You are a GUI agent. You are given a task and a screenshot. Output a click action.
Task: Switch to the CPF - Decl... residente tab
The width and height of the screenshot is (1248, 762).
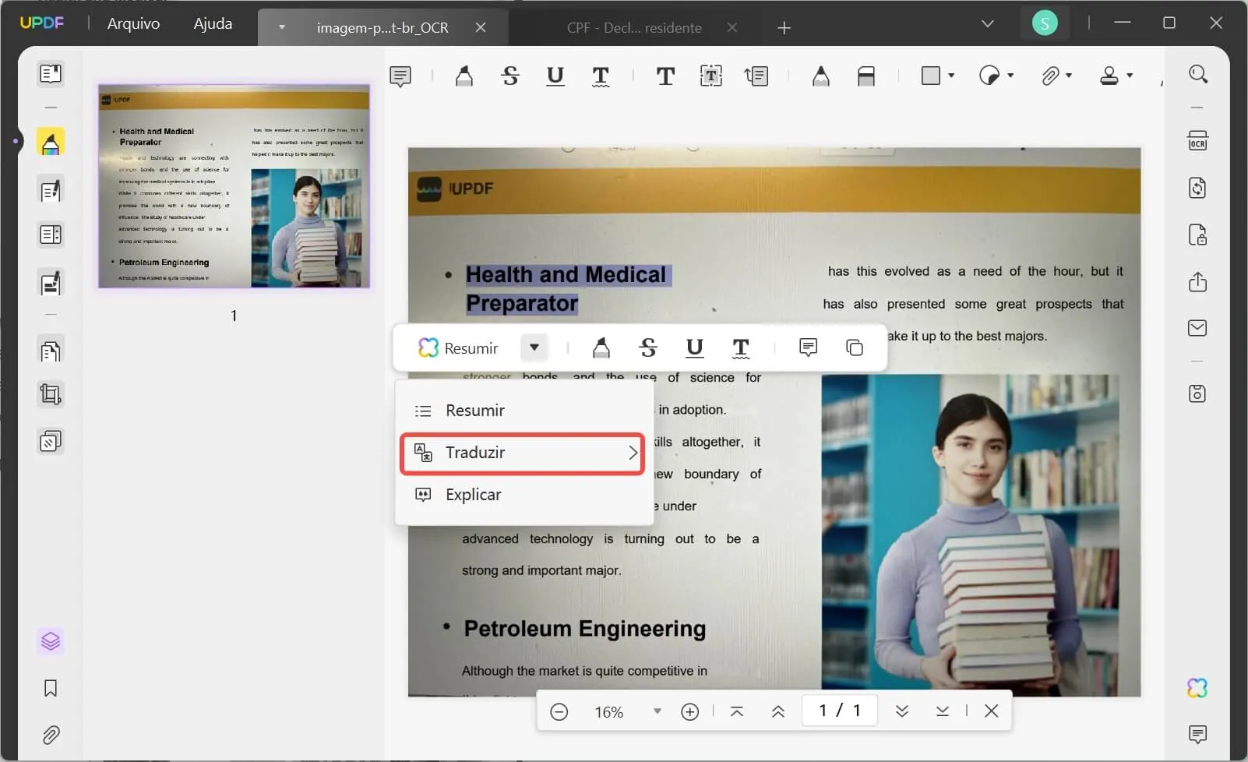pyautogui.click(x=634, y=28)
